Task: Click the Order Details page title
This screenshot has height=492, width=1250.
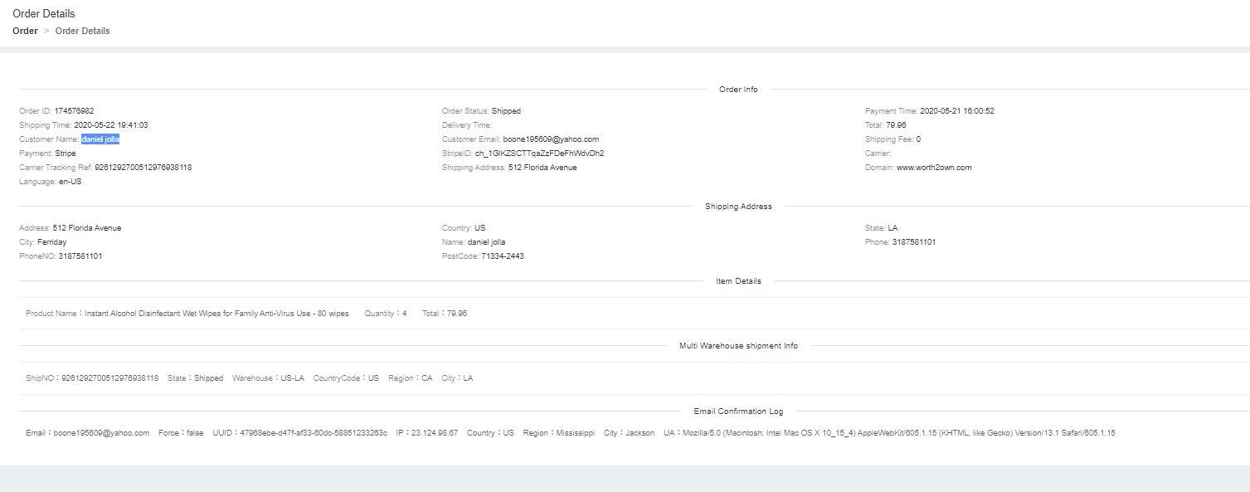Action: (43, 14)
